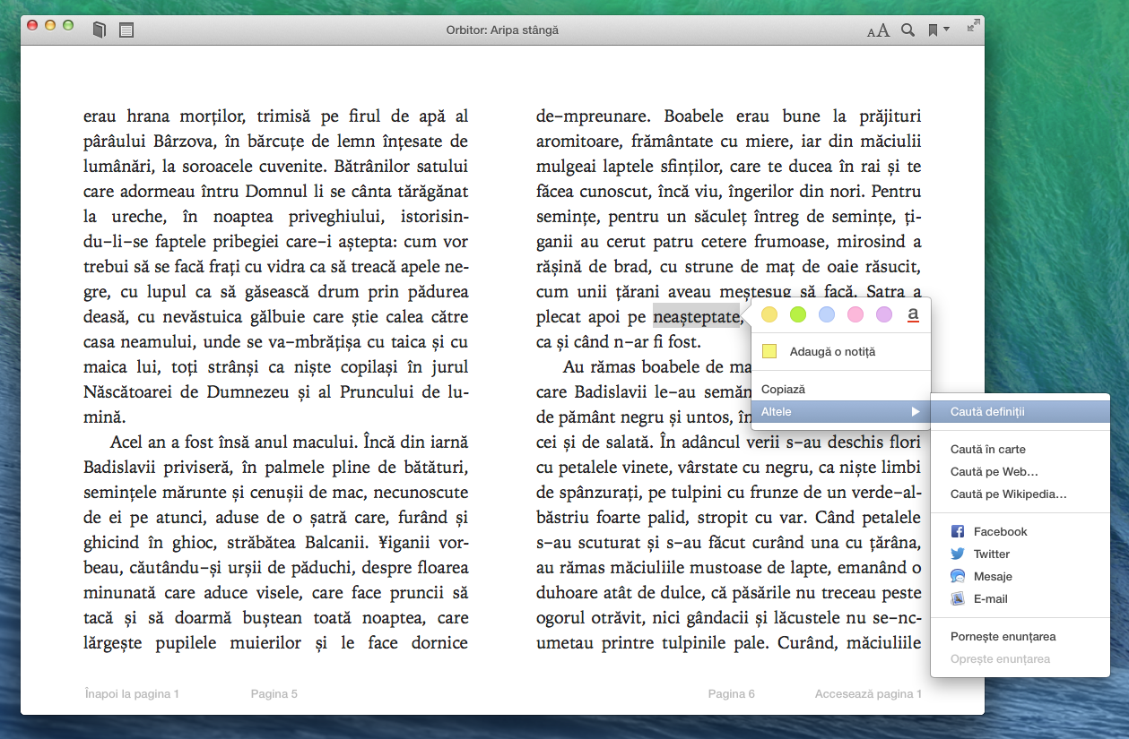
Task: Underline selection with red underline option
Action: click(913, 314)
